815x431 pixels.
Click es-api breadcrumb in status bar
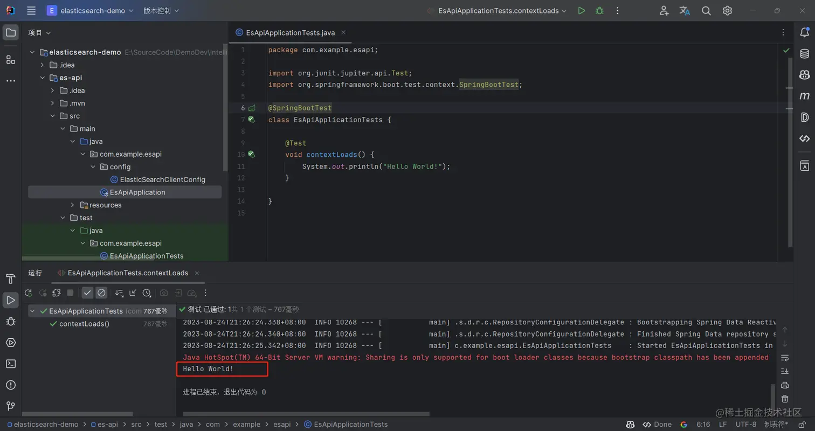(104, 425)
